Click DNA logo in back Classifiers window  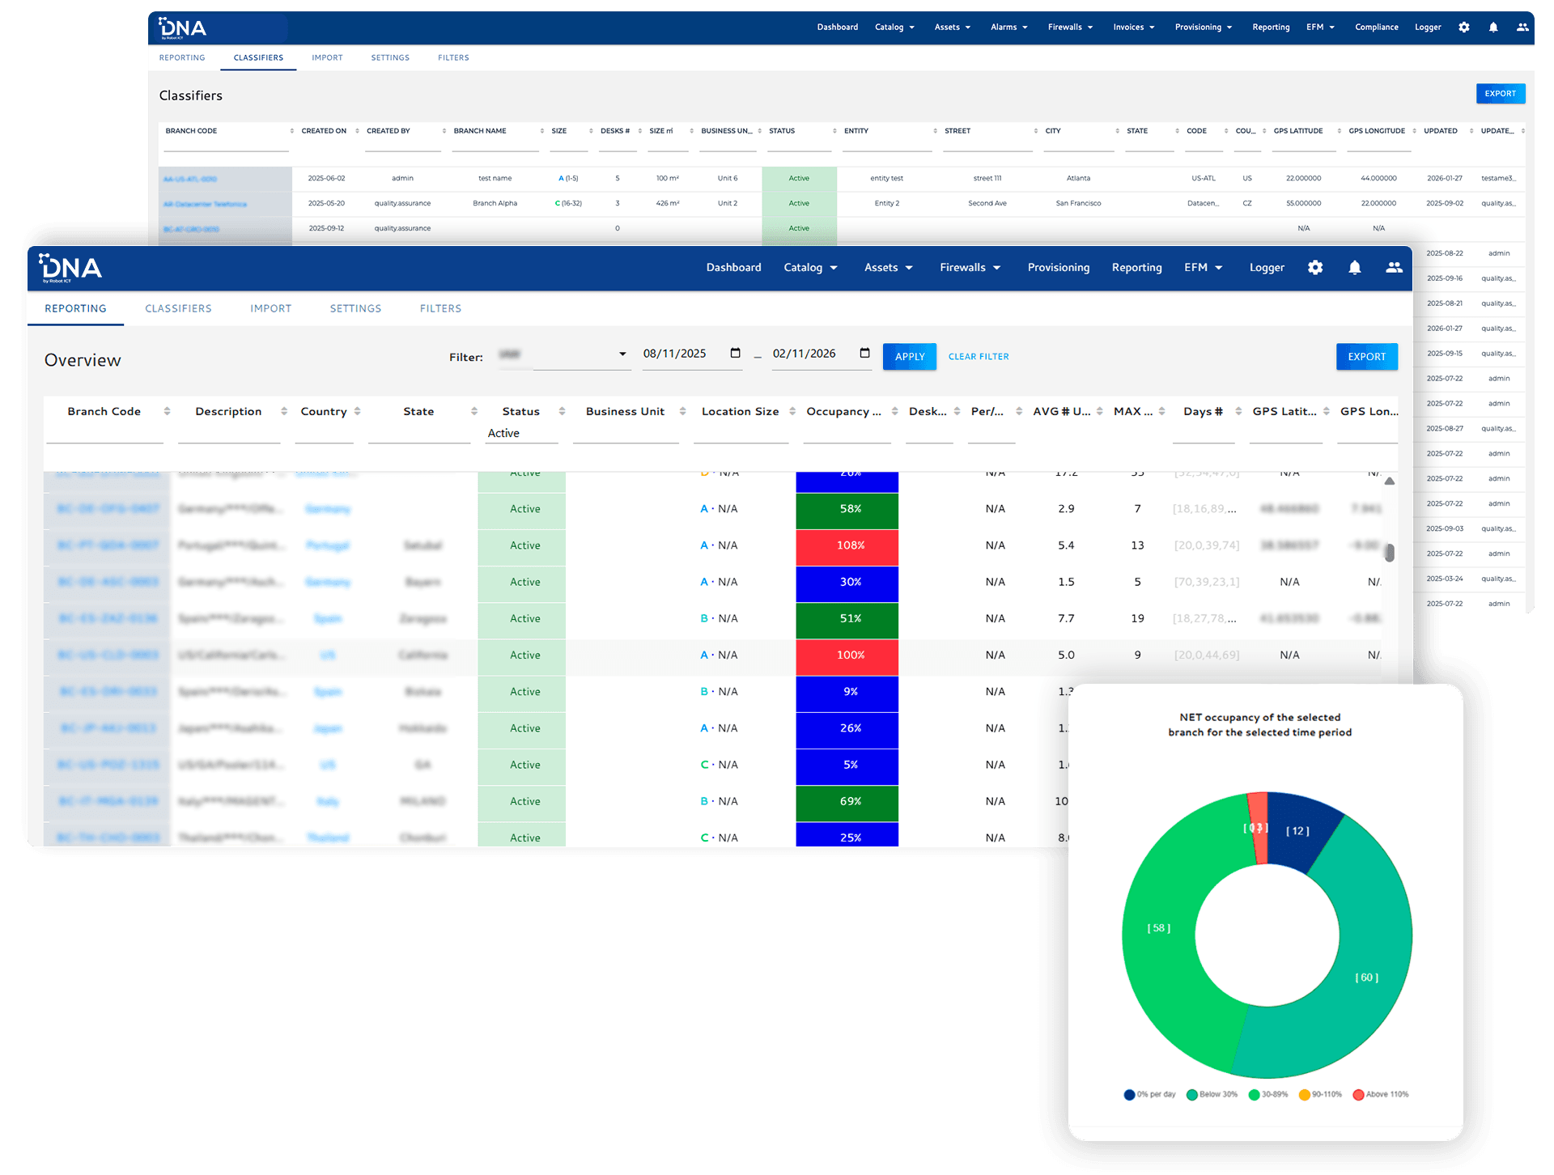(182, 28)
